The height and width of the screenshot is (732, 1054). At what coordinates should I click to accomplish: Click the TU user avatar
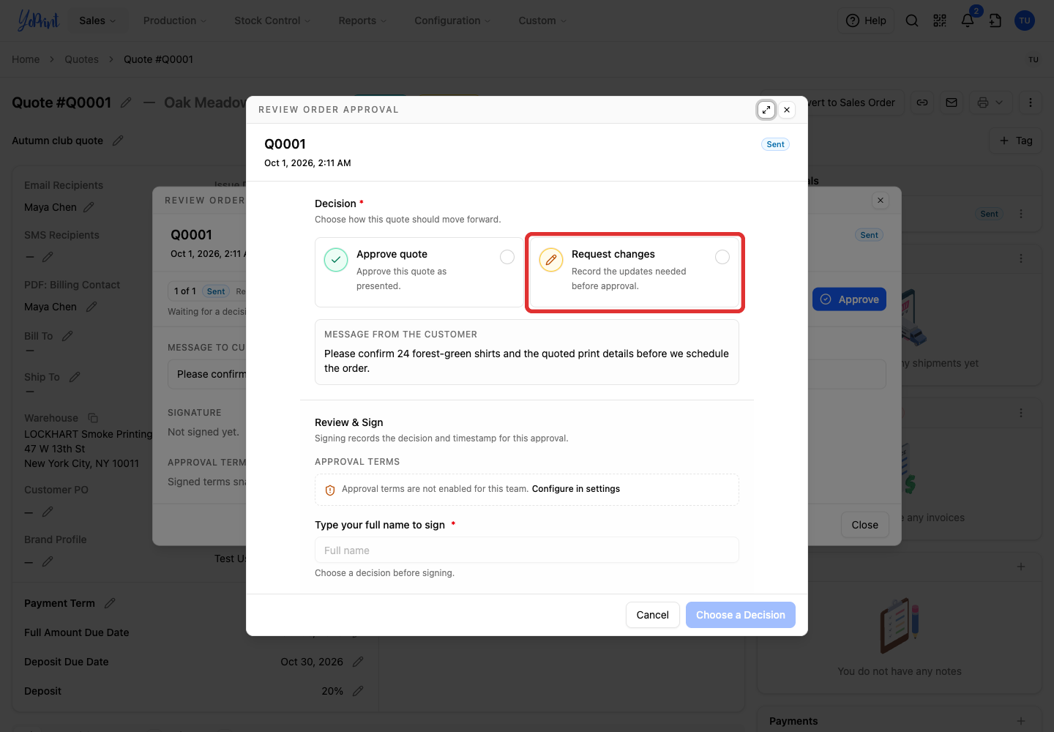tap(1025, 20)
